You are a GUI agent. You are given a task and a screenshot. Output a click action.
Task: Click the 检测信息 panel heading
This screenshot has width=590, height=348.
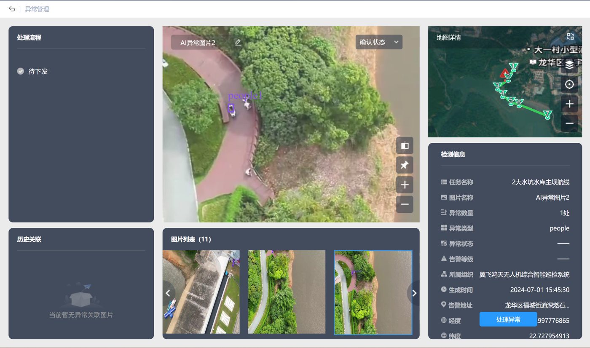[x=453, y=154]
